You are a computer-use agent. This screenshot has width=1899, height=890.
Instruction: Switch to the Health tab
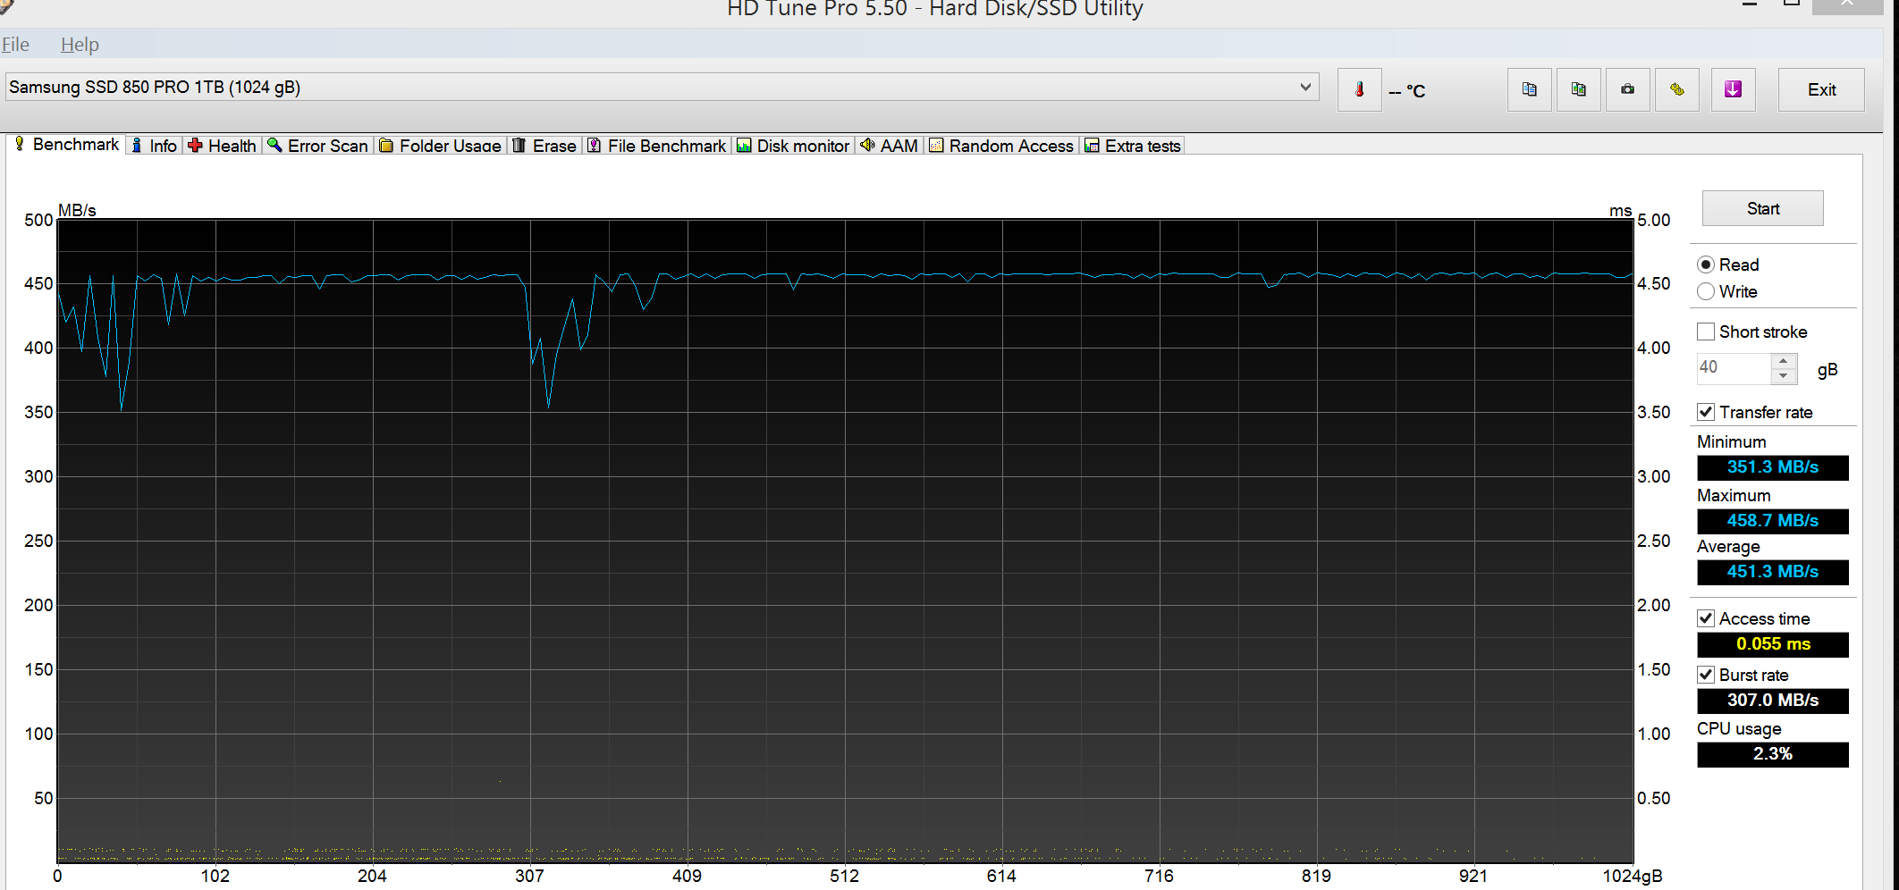pyautogui.click(x=222, y=146)
